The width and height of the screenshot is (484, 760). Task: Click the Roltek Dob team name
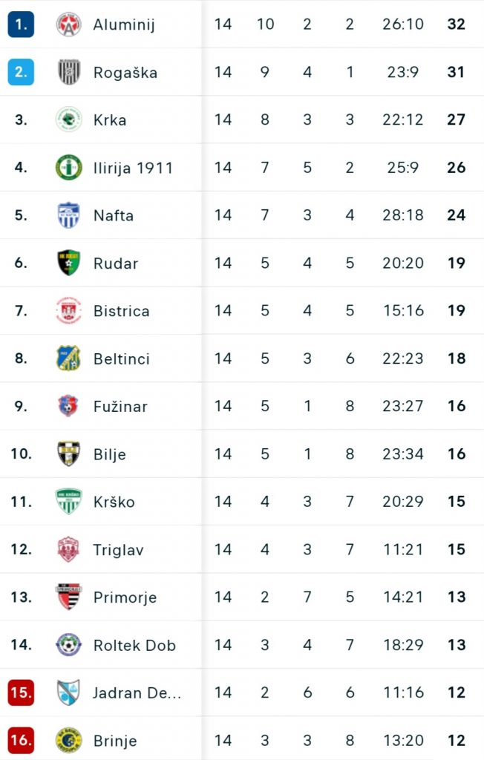pyautogui.click(x=134, y=645)
